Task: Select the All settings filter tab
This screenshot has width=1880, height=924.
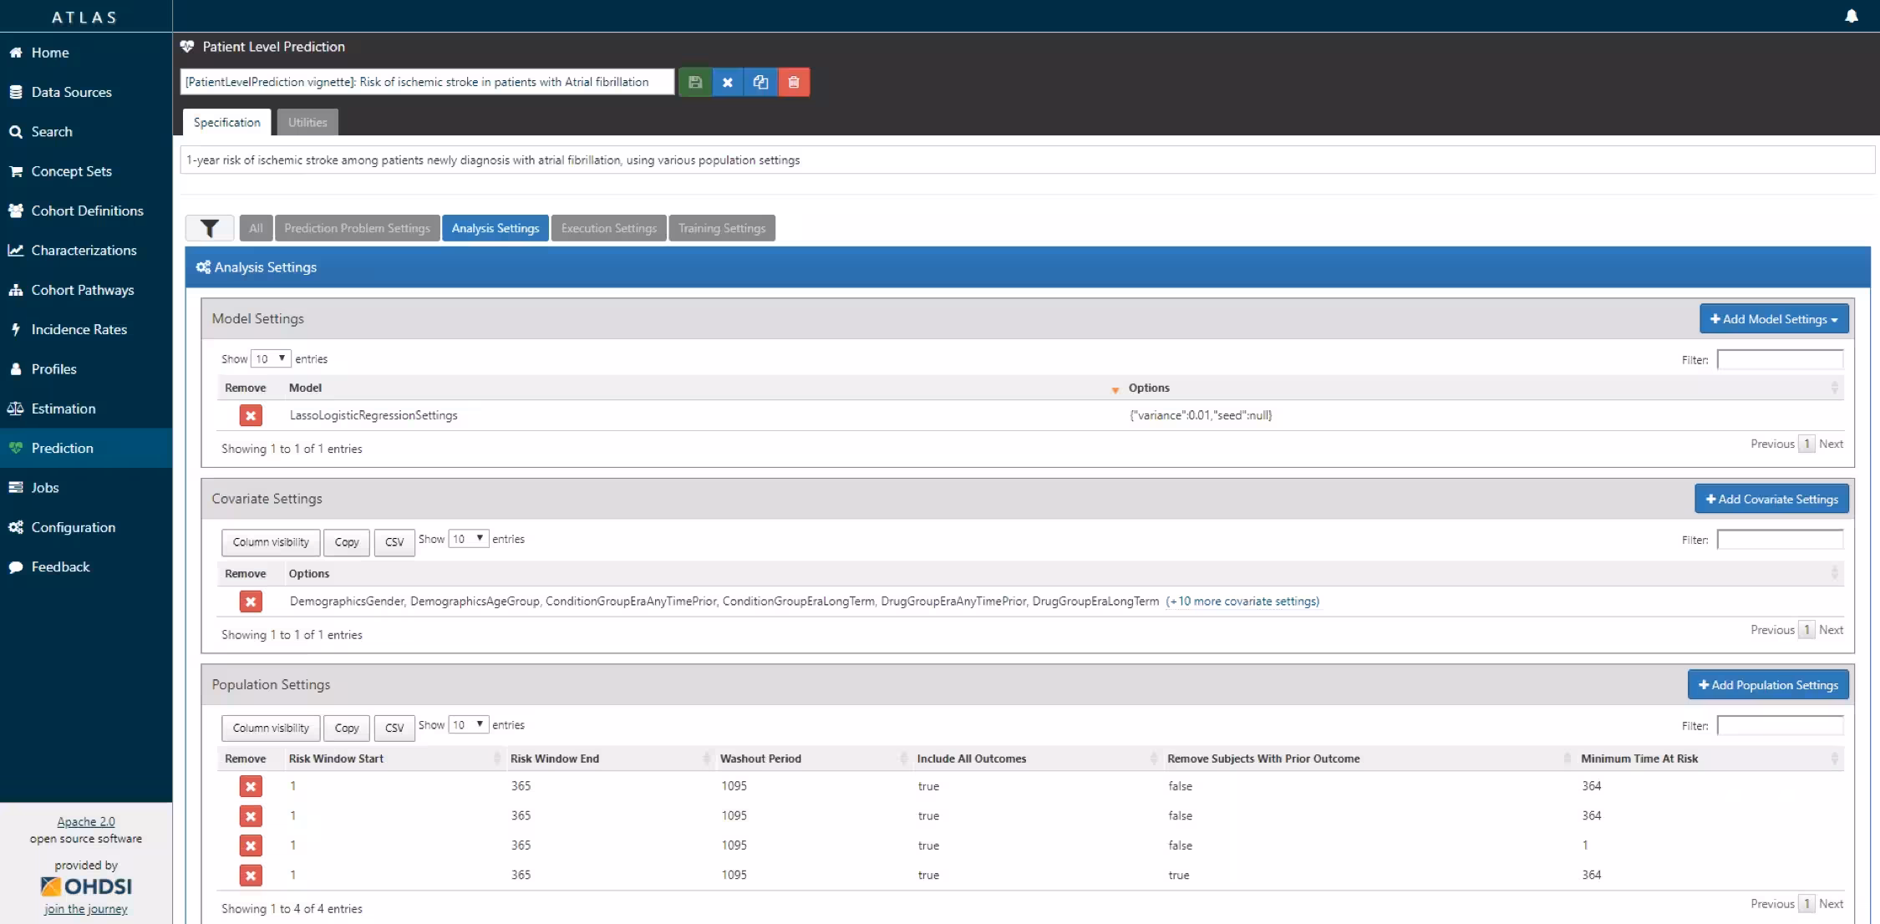Action: (256, 228)
